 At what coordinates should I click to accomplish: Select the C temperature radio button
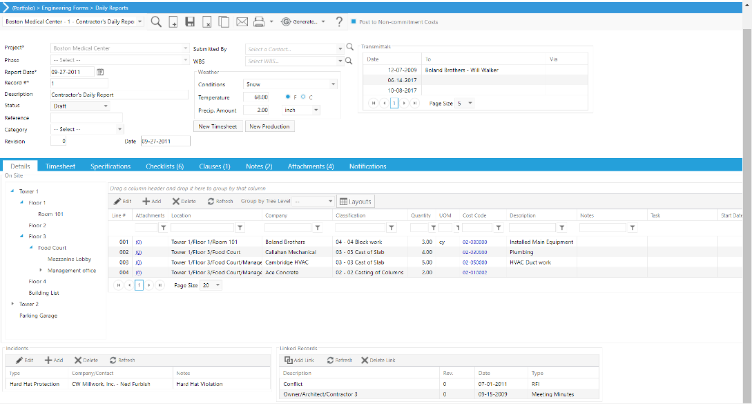(303, 97)
